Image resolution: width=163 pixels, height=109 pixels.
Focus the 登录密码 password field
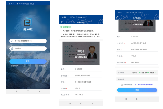[28, 48]
